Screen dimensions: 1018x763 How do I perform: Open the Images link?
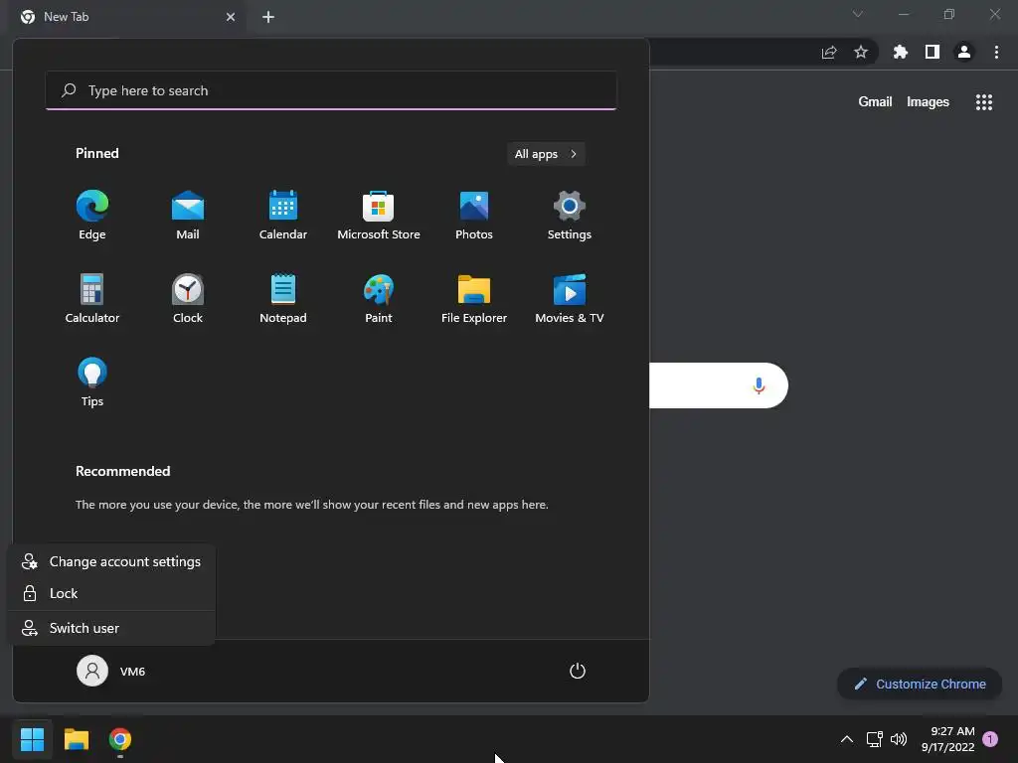pos(928,102)
